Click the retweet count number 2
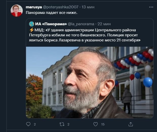Screen dimensions: 157x132 click(68, 124)
